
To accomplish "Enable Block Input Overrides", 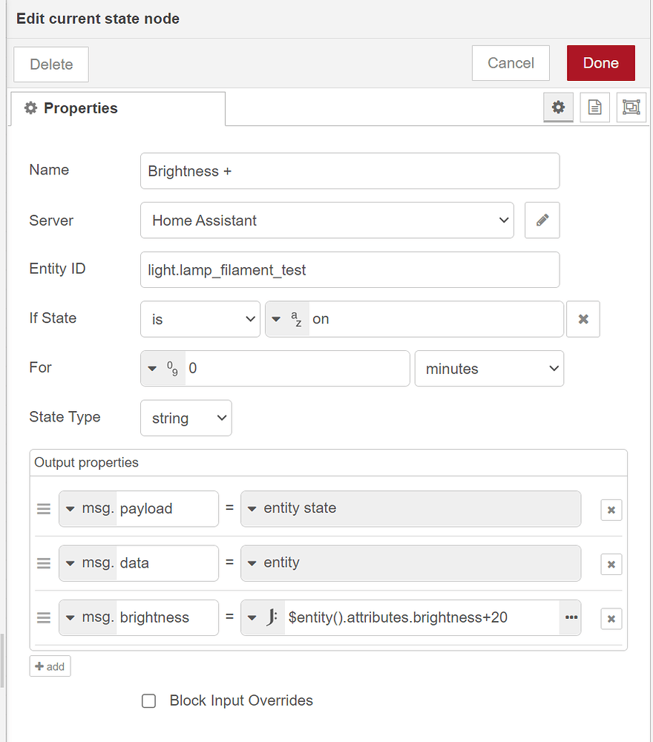I will tap(148, 700).
